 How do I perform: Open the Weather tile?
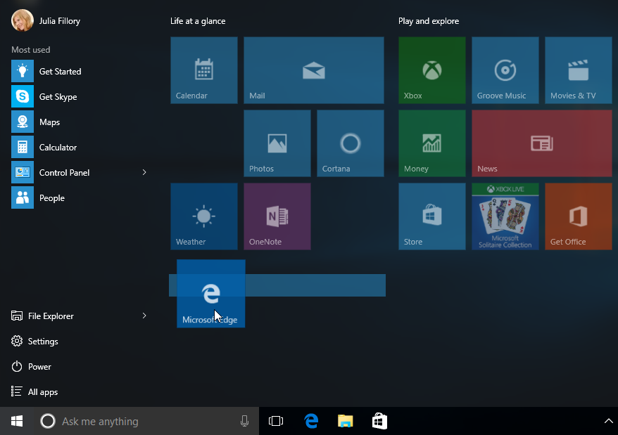click(x=203, y=216)
